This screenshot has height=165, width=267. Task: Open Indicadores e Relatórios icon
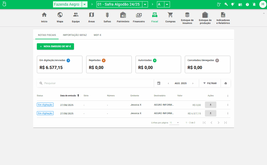pyautogui.click(x=223, y=15)
